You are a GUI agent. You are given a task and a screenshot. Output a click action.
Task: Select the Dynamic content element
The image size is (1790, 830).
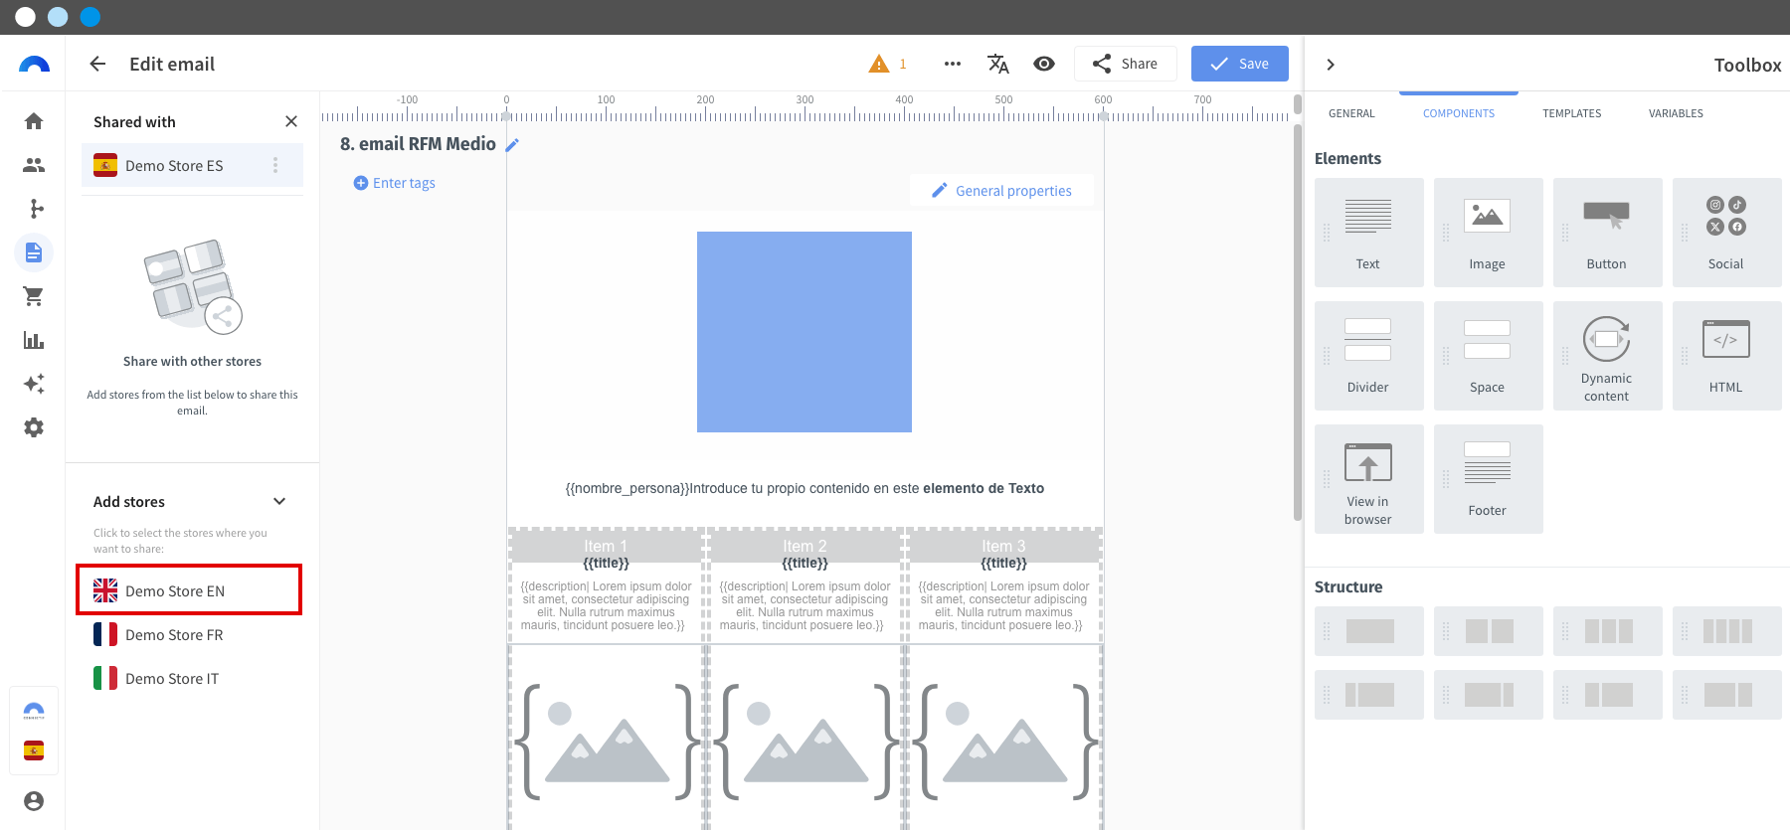click(1606, 356)
